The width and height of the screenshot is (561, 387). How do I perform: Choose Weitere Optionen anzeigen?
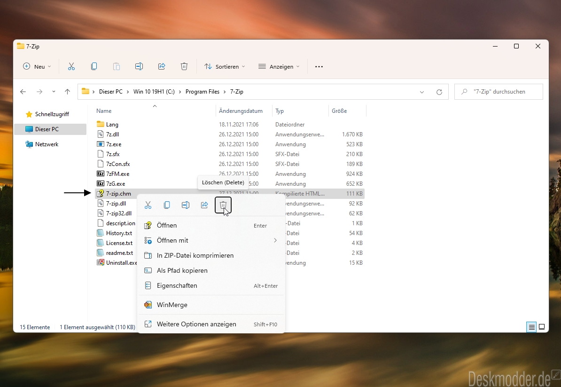tap(211, 324)
